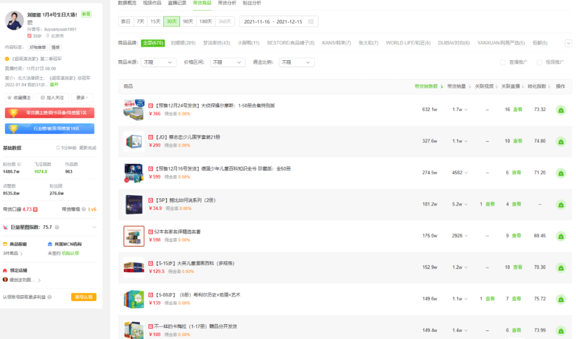The width and height of the screenshot is (576, 339).
Task: Click the 收藏播主 button
Action: 19,98
